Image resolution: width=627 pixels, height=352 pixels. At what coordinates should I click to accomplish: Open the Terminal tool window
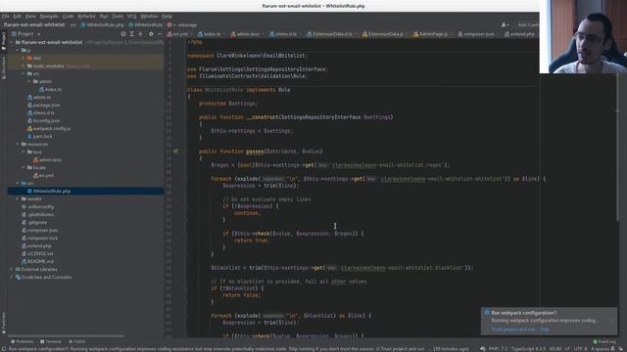click(50, 341)
